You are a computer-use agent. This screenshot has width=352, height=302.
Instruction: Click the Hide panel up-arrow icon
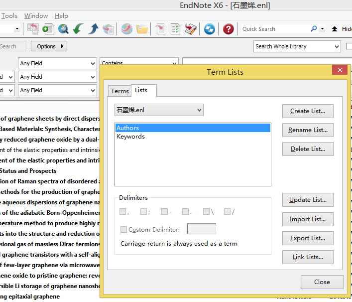click(x=335, y=29)
